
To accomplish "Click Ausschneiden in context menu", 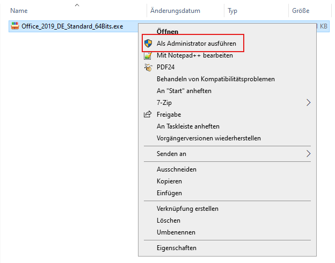I will click(x=176, y=169).
